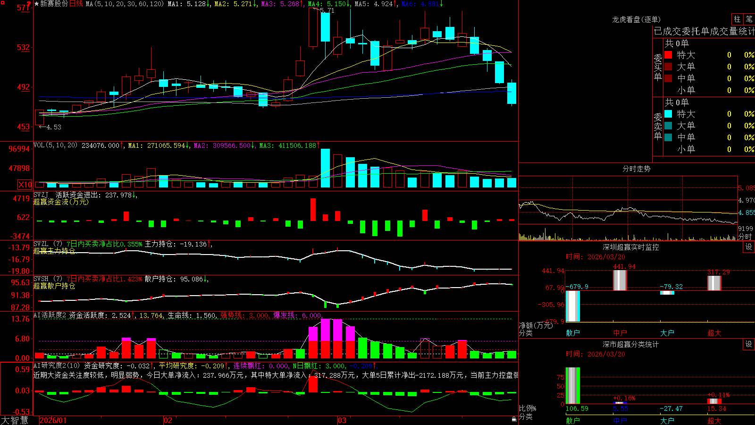The width and height of the screenshot is (755, 425).
Task: Open the VOL(5,10,20) indicator label
Action: 55,145
